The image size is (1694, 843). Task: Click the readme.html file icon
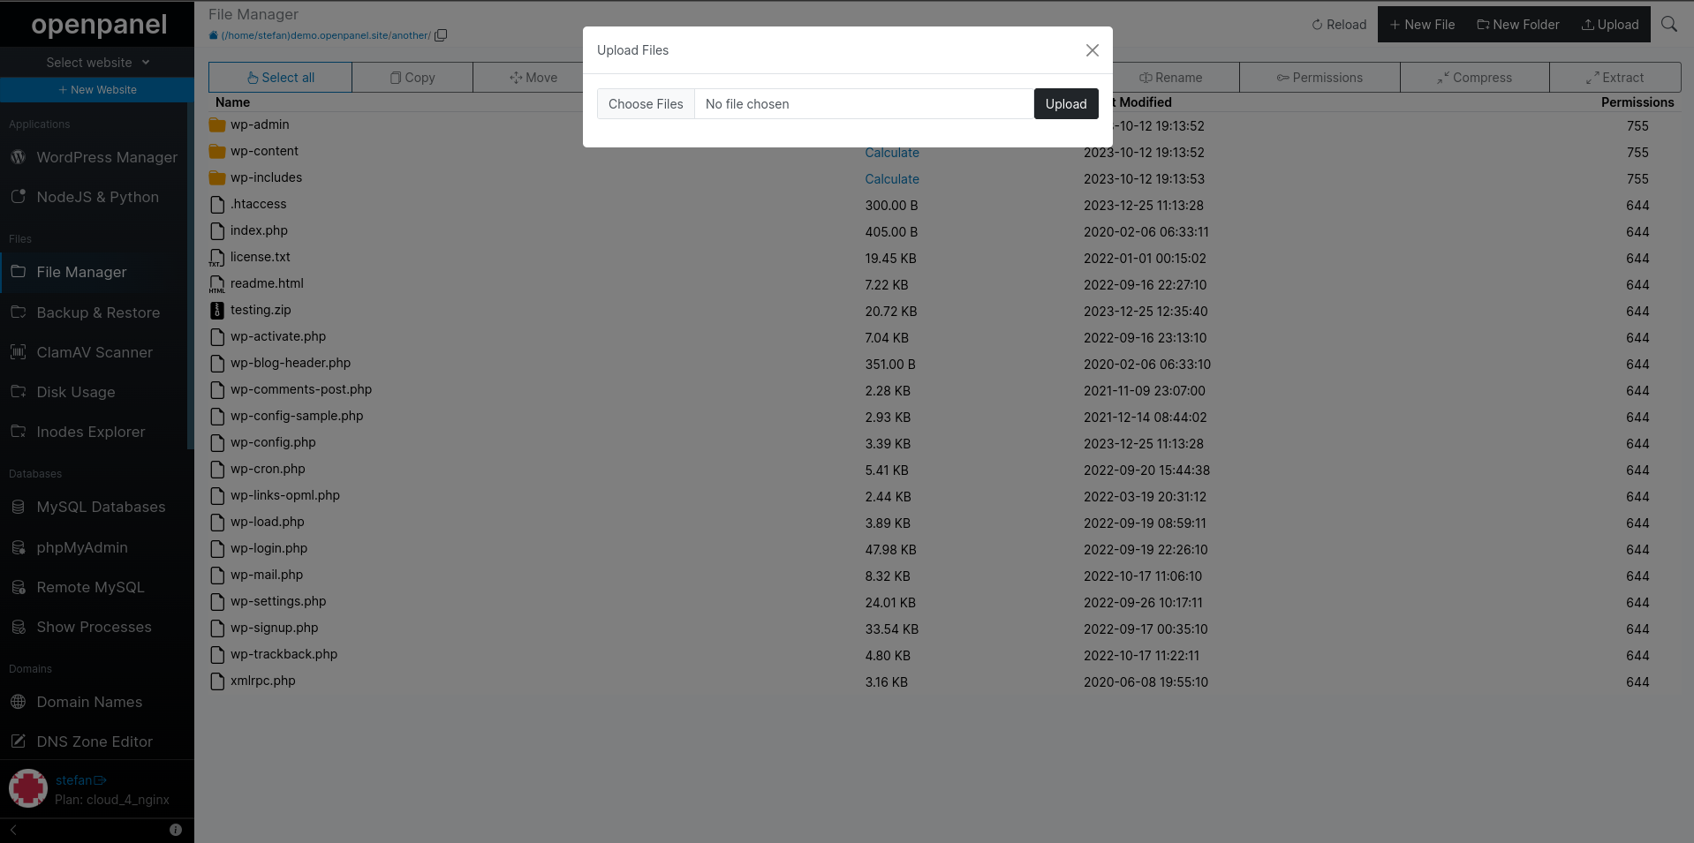[x=217, y=284]
